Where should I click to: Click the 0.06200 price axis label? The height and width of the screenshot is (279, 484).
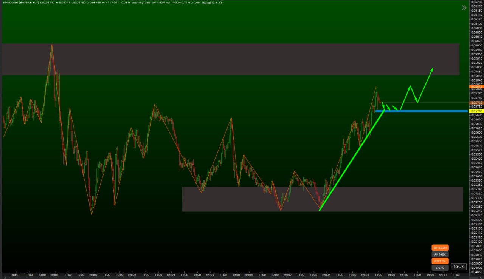477,2
